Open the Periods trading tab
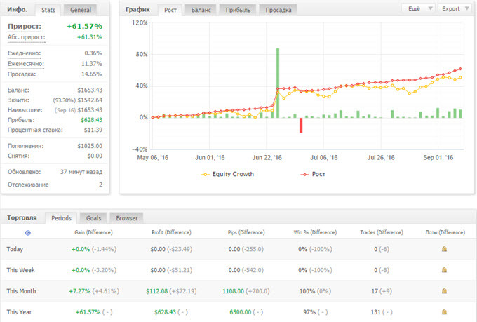This screenshot has height=322, width=477. click(61, 218)
